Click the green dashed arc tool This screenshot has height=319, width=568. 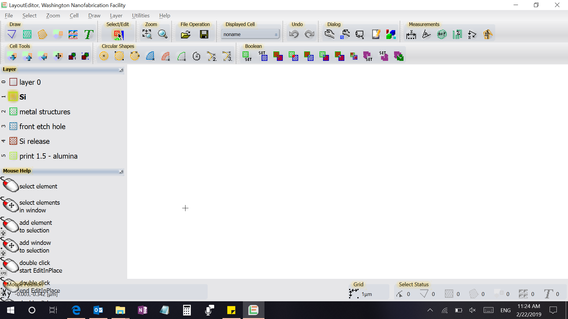[181, 56]
